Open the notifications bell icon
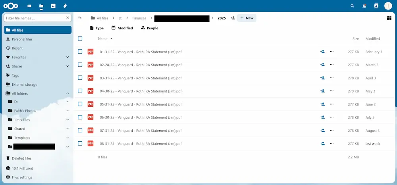This screenshot has width=397, height=185. (364, 6)
